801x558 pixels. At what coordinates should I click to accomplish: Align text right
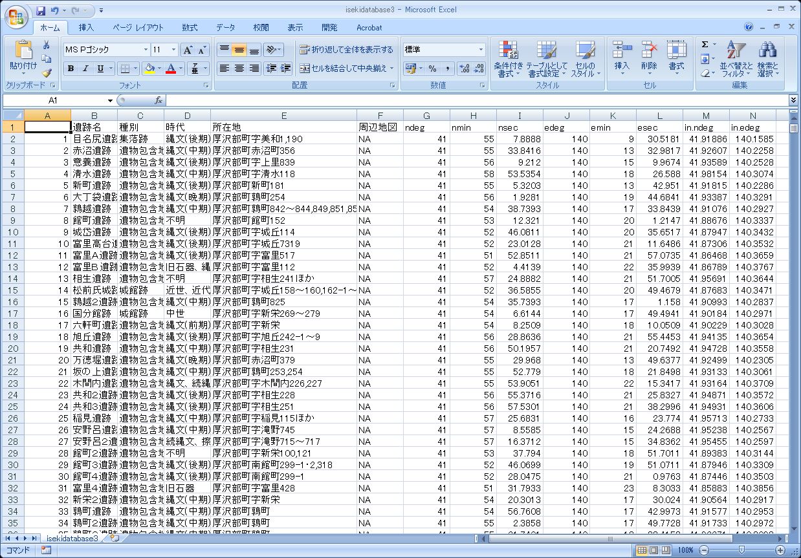pyautogui.click(x=254, y=69)
